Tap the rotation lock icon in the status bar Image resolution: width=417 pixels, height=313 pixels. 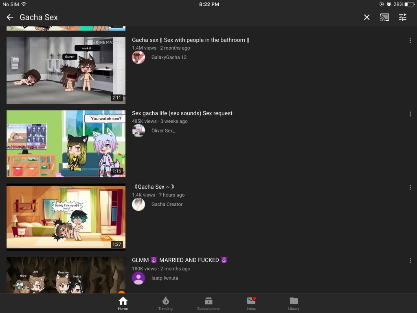tap(382, 4)
